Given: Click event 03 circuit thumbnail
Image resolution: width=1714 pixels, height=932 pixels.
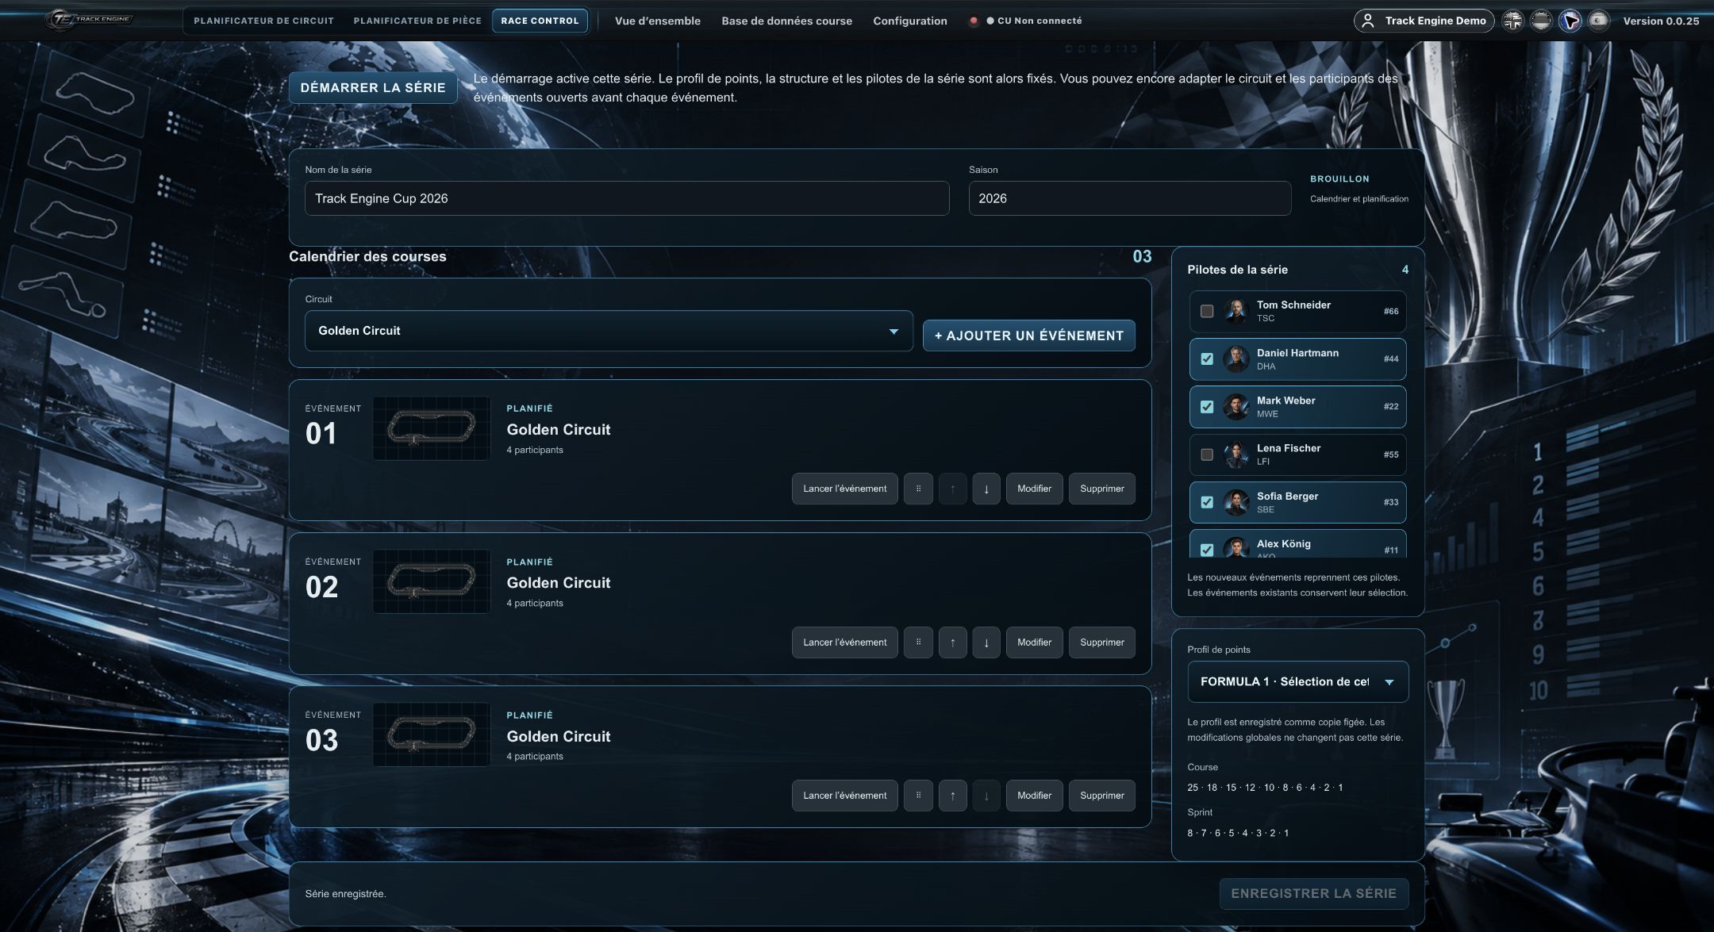Looking at the screenshot, I should tap(432, 734).
